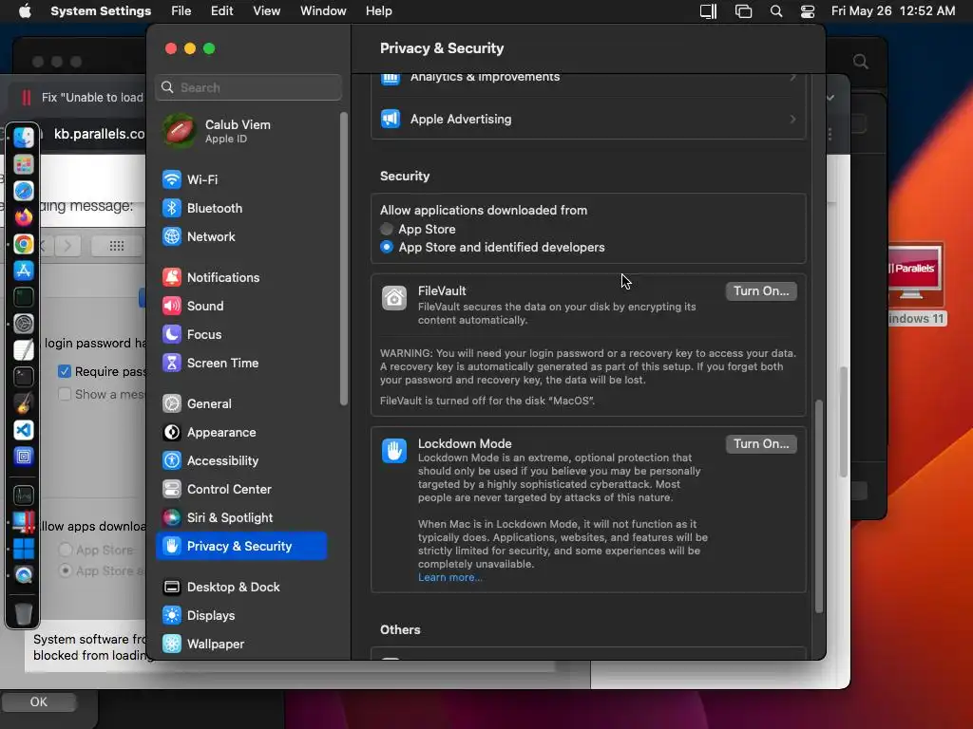Image resolution: width=973 pixels, height=729 pixels.
Task: Click OK button in background dialog
Action: 38,701
